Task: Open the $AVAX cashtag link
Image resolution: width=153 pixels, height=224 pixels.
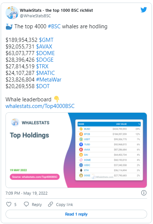Action: tap(44, 47)
